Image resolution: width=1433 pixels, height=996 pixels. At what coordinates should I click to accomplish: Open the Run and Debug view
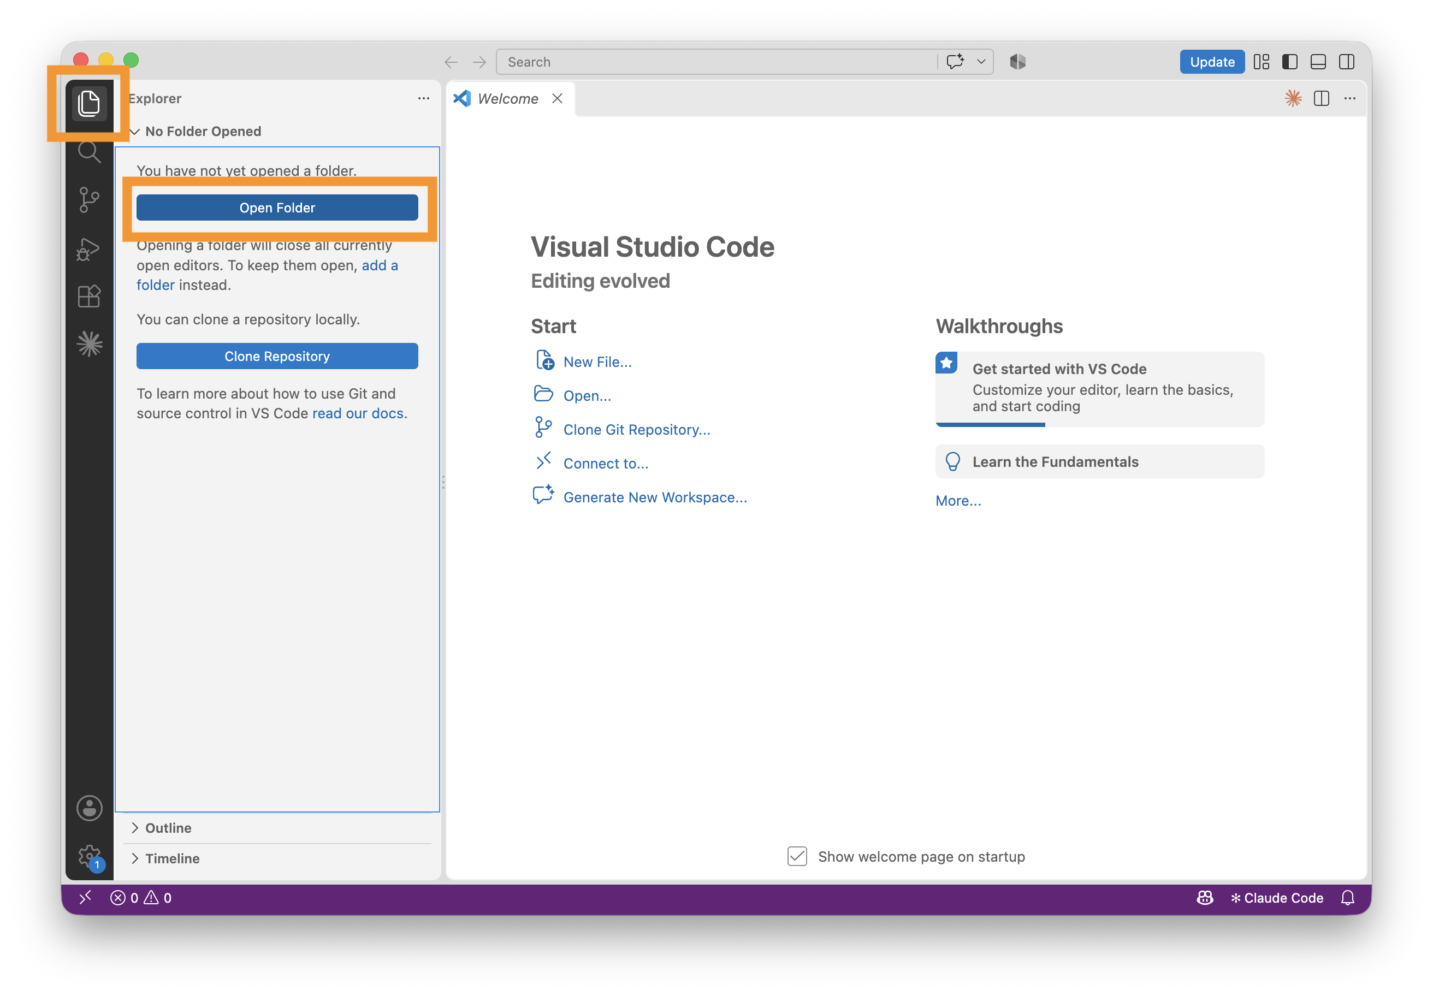89,249
